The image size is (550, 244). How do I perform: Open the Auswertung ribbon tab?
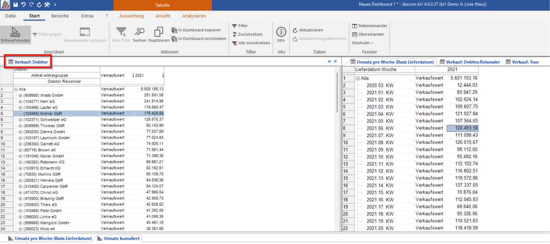[131, 16]
